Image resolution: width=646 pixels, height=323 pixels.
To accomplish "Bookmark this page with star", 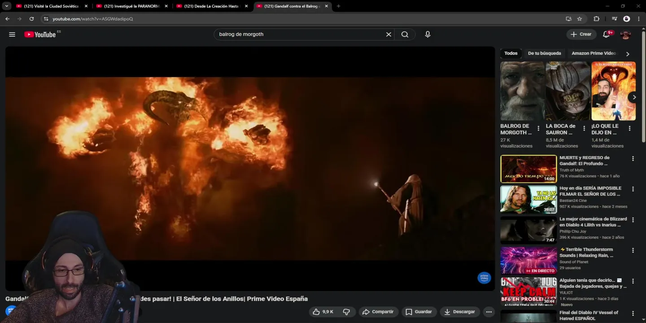I will pos(580,19).
